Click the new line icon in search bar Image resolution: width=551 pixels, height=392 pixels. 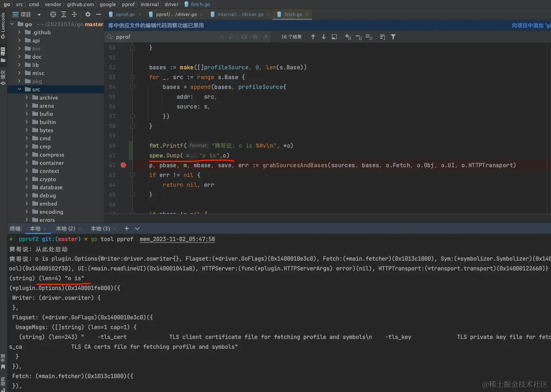click(x=231, y=37)
